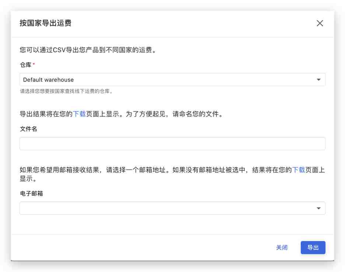Click the text 您可以通过CSV导出您产品到不同国家的运费
Screen dimensions: 345x272
click(88, 50)
